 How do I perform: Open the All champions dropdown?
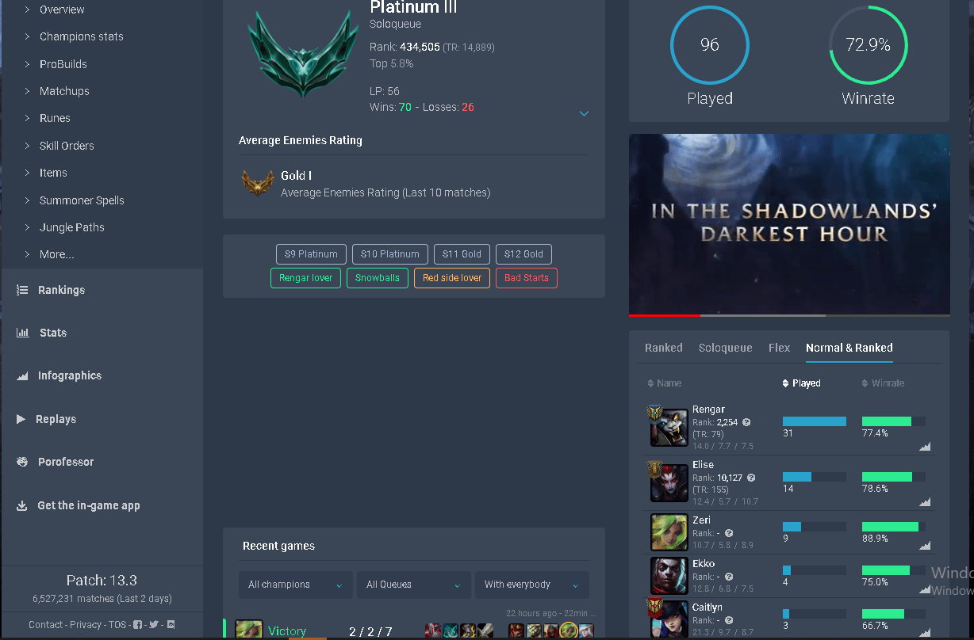point(296,585)
